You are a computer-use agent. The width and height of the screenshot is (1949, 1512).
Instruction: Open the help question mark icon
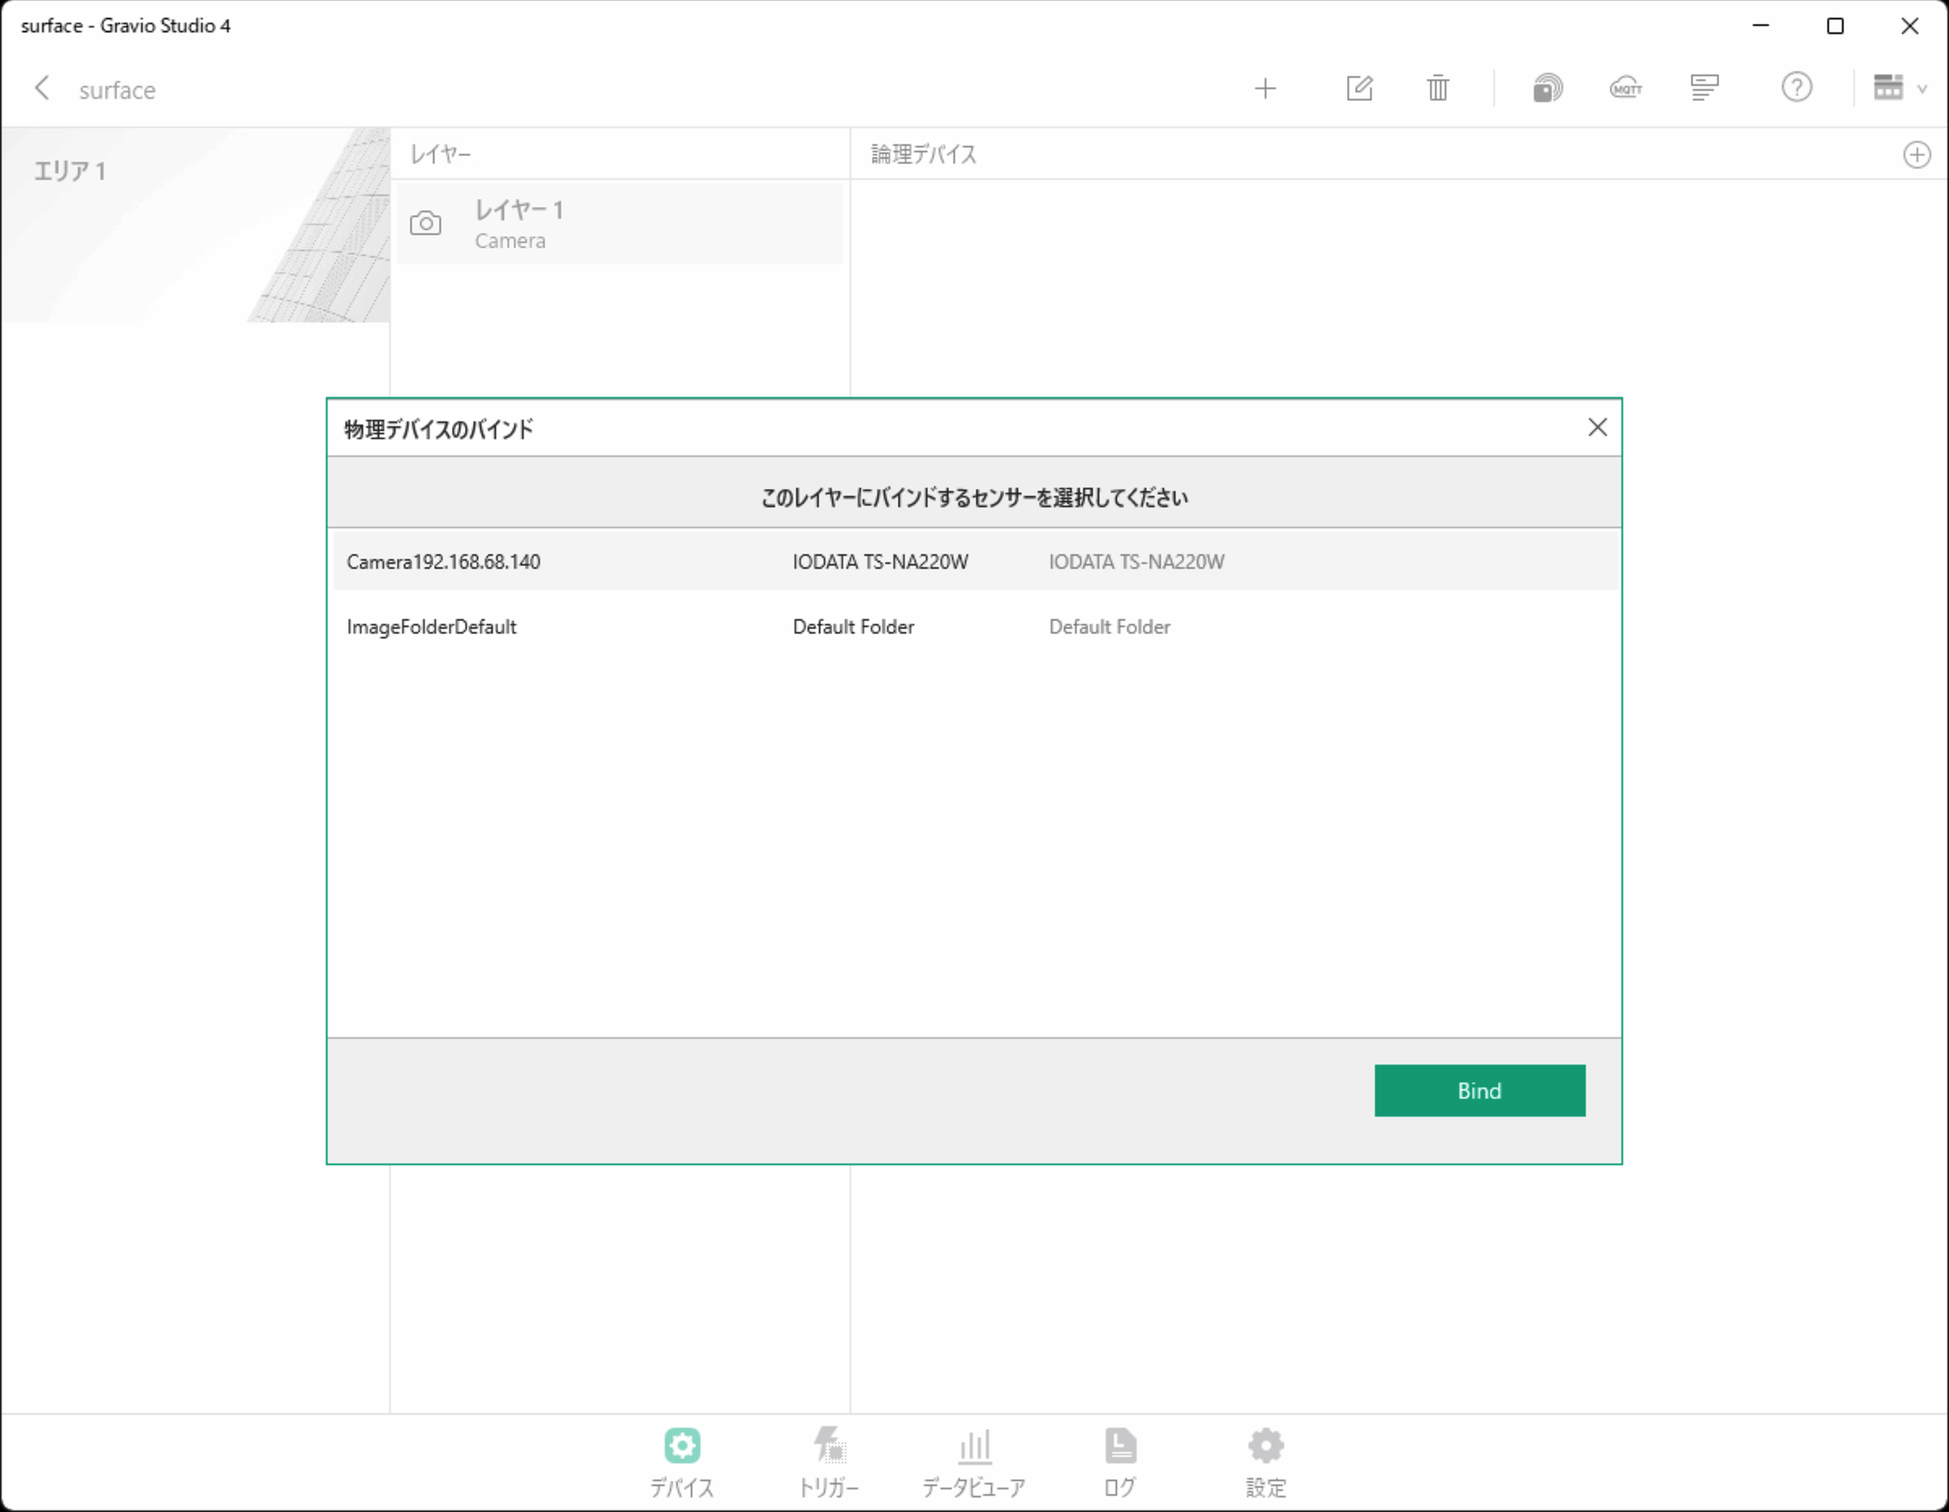point(1796,88)
